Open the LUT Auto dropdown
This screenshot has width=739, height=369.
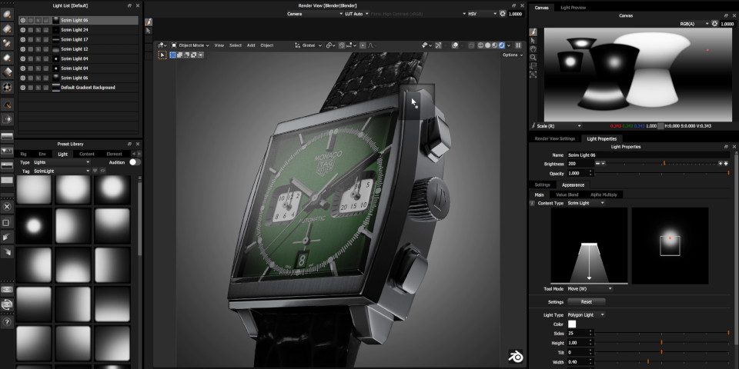click(x=358, y=14)
